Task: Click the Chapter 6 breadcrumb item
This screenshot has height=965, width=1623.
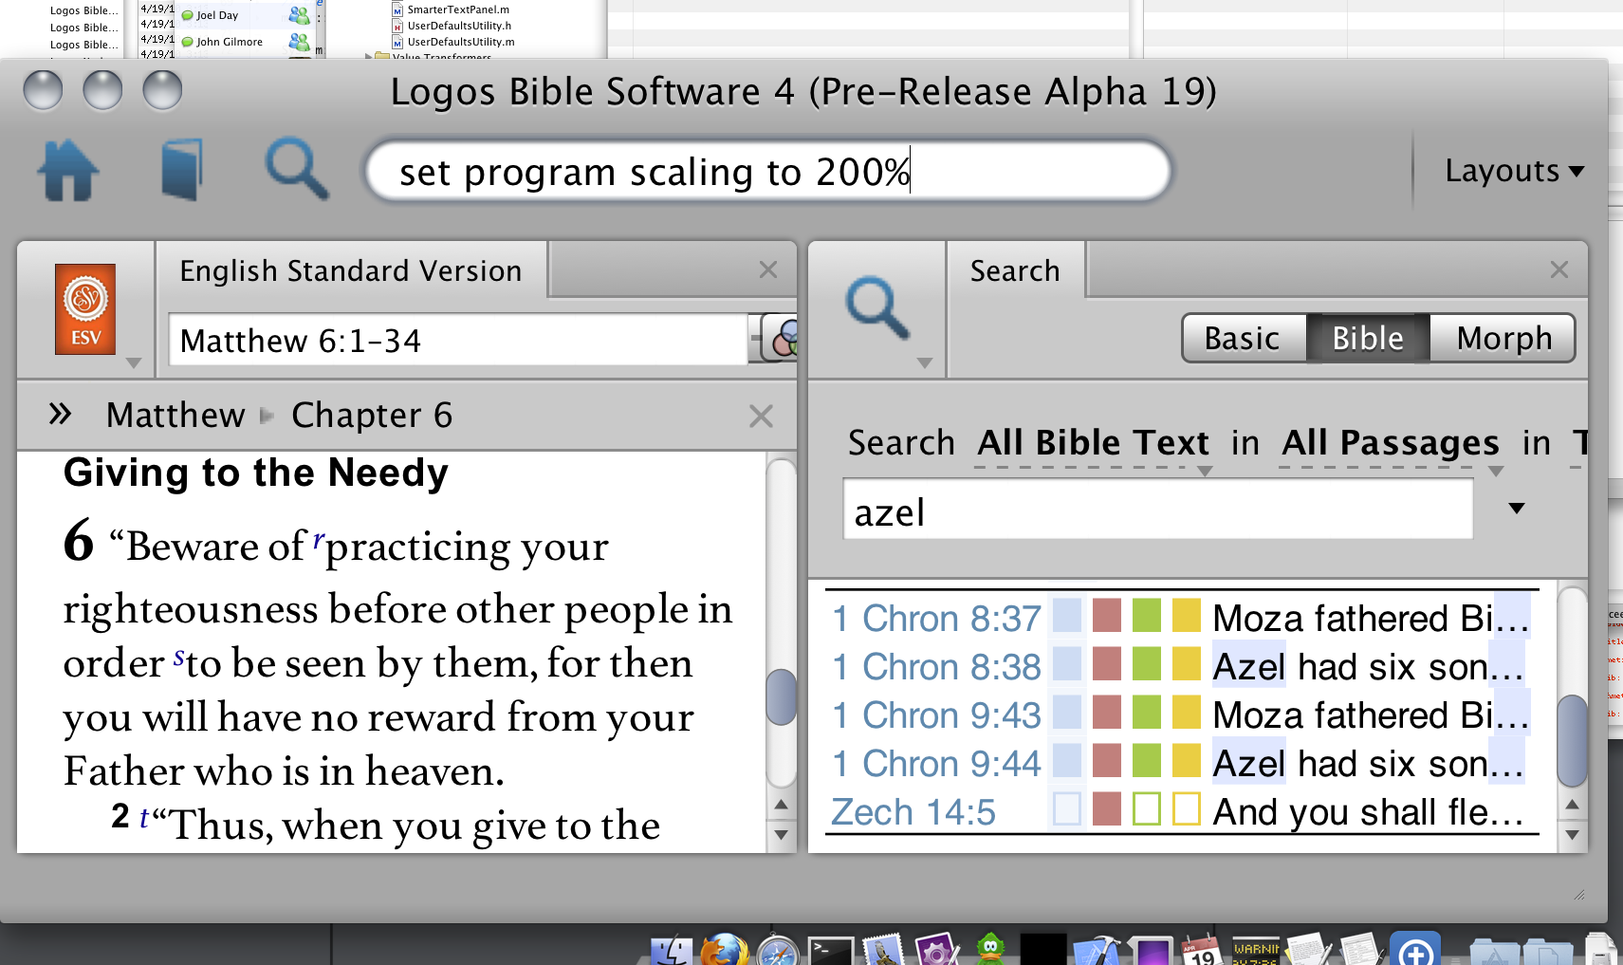Action: click(372, 415)
